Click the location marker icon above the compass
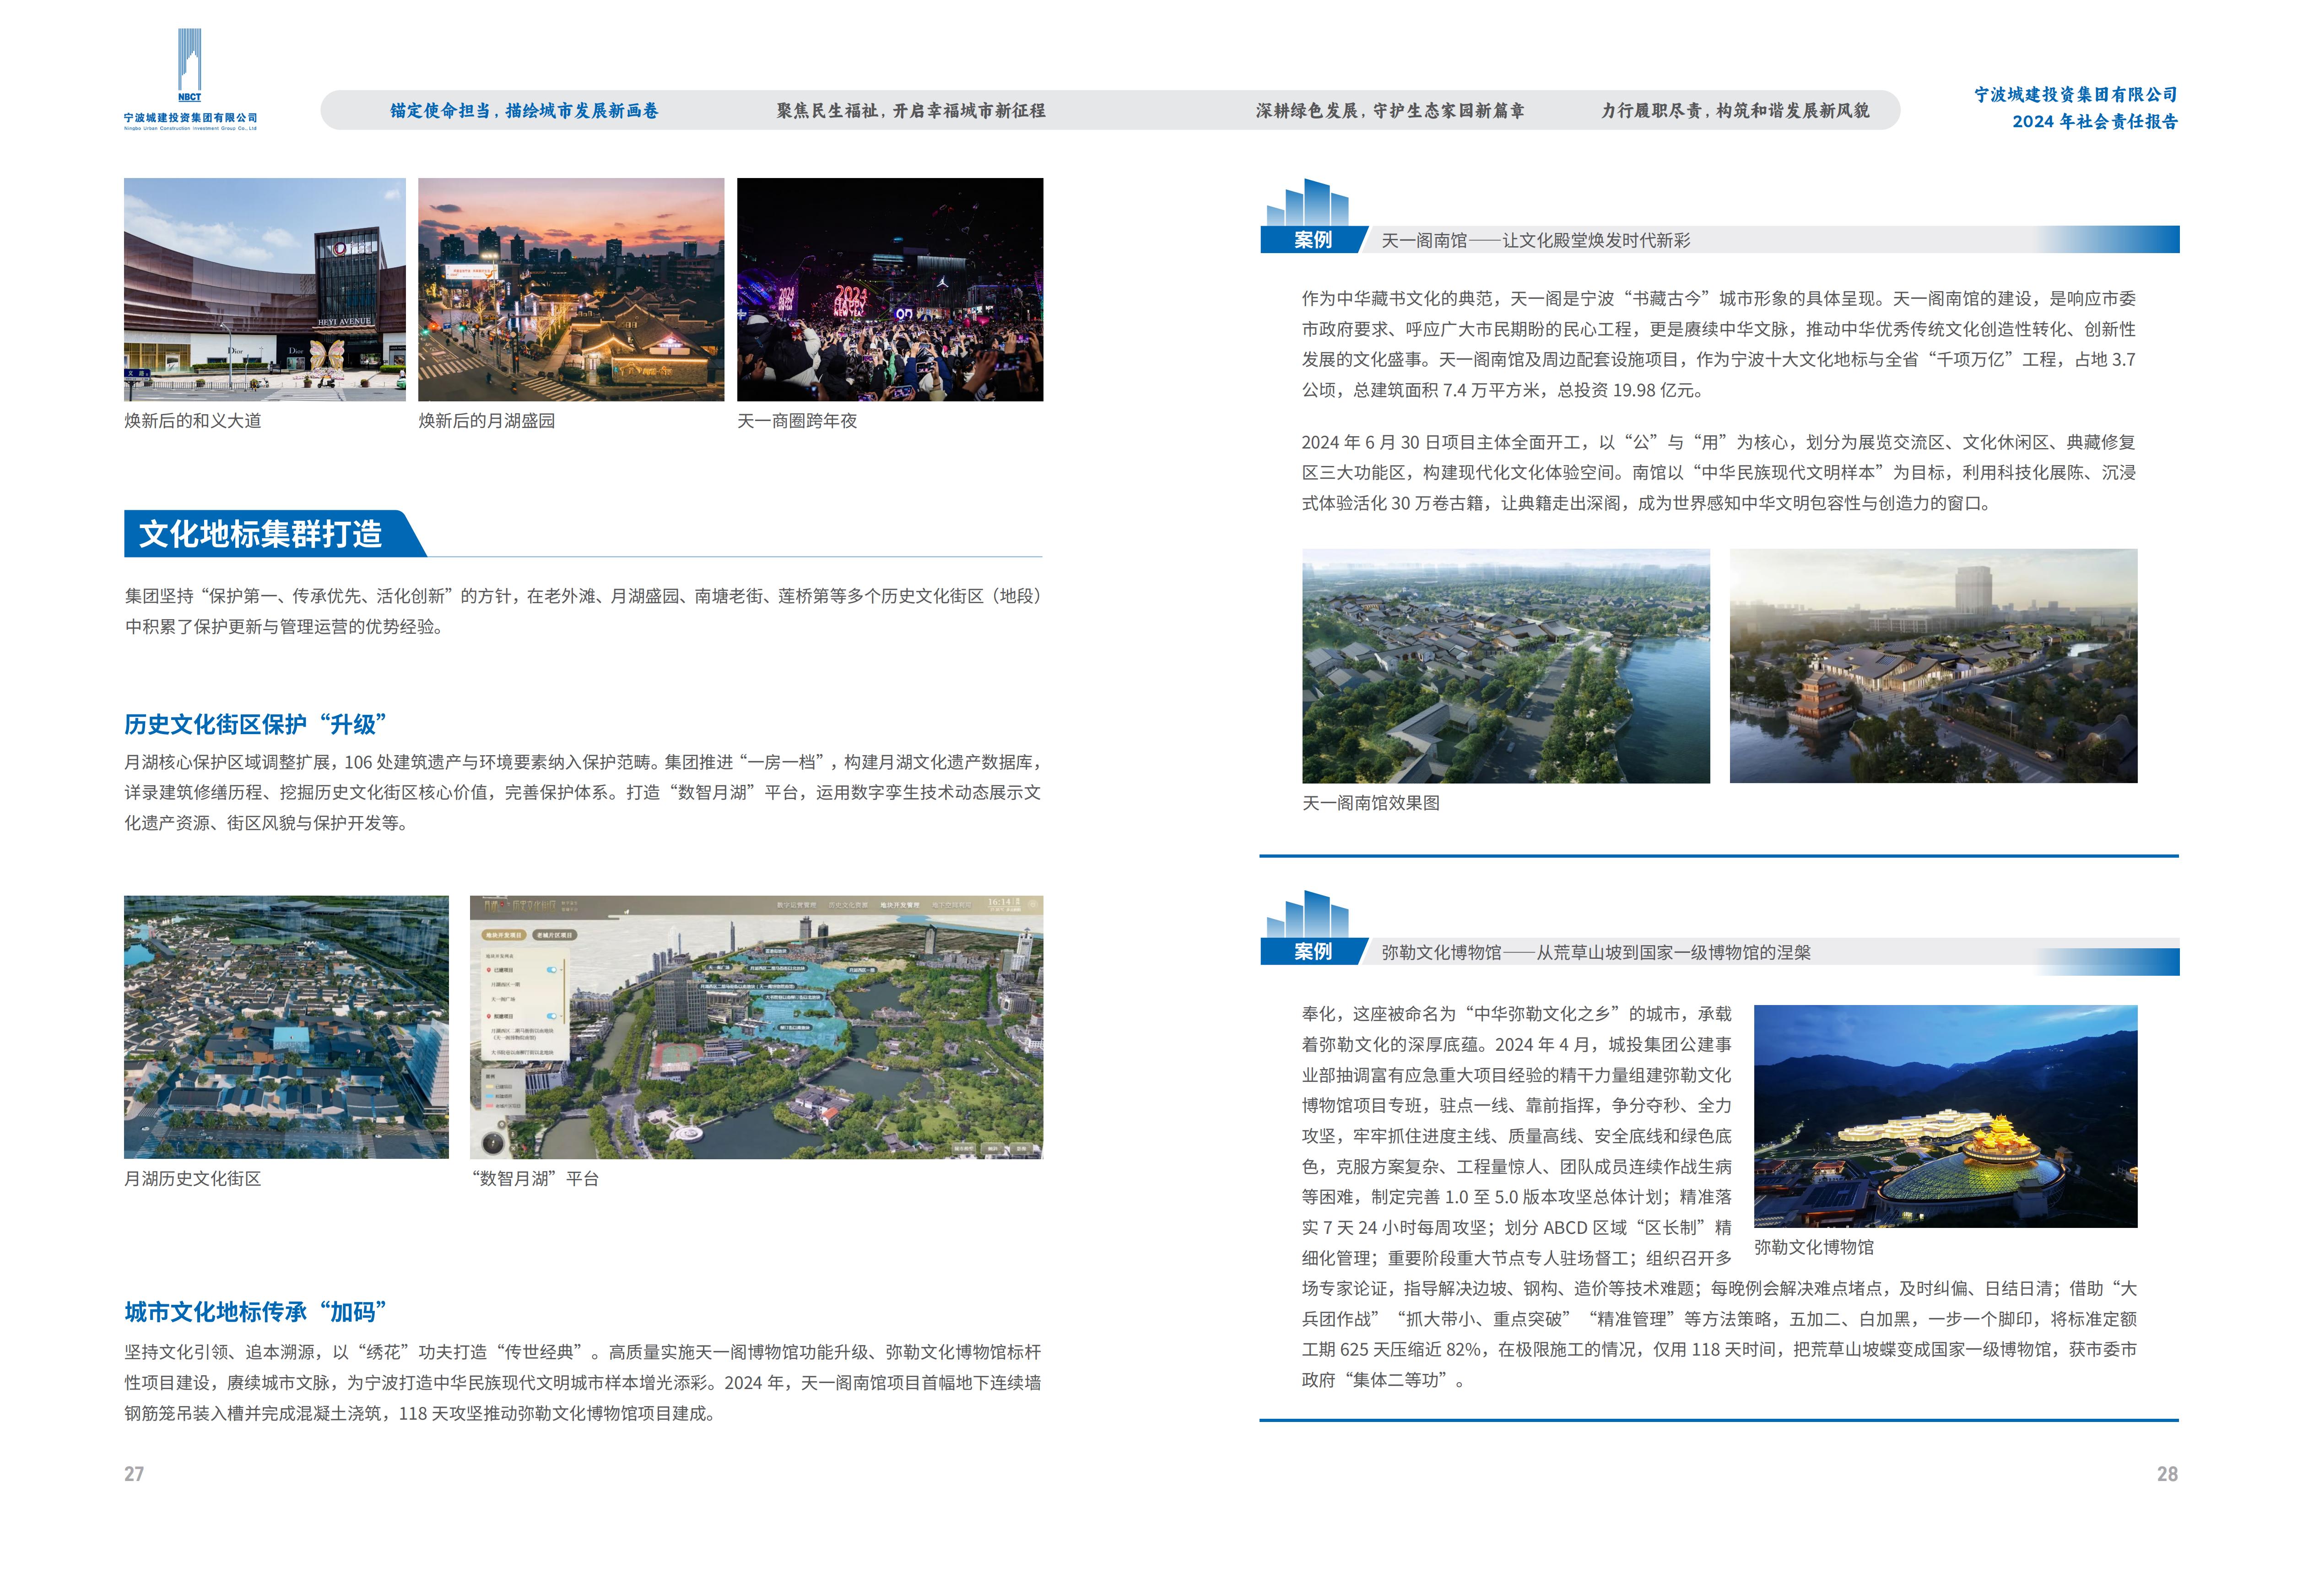This screenshot has width=2303, height=1573. point(502,1125)
